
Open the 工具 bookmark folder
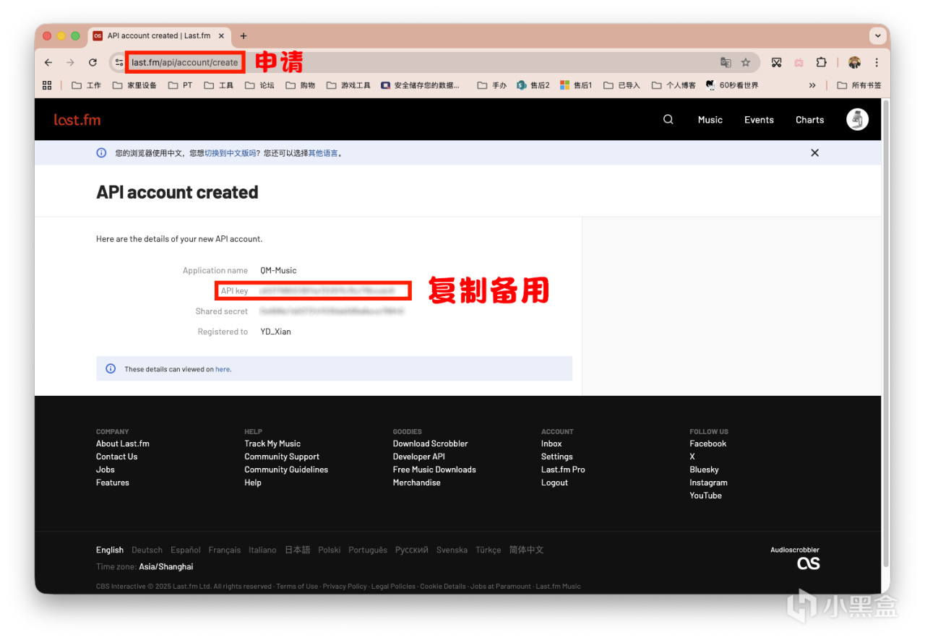point(219,85)
